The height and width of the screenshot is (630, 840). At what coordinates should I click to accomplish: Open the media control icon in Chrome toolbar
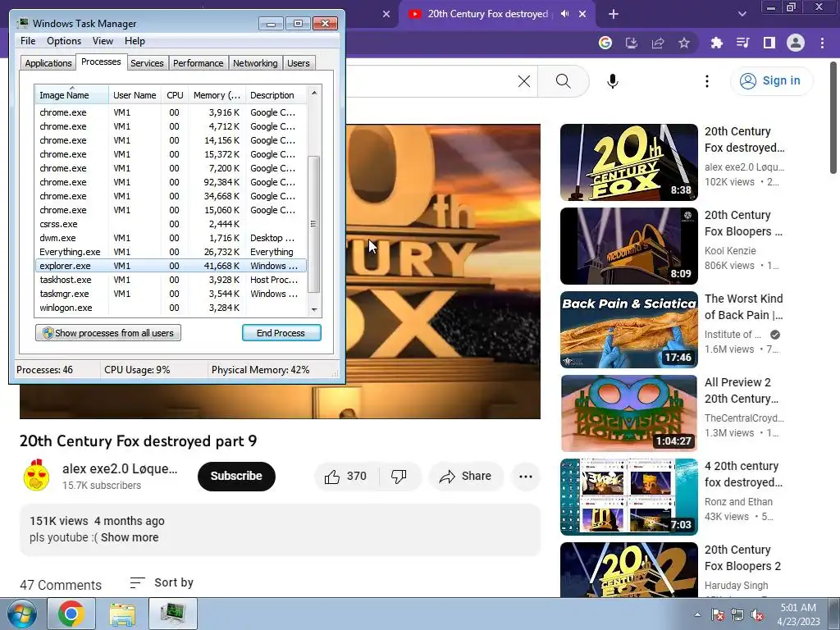coord(743,43)
